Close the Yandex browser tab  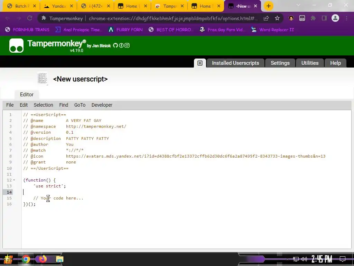point(72,6)
